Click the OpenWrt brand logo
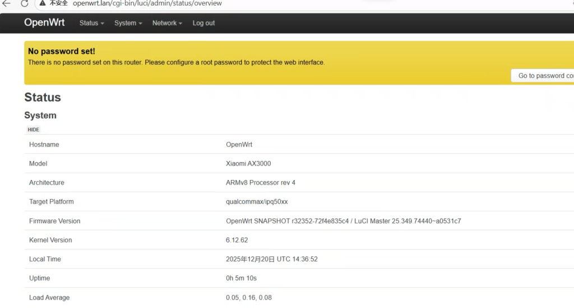The image size is (574, 308). tap(44, 23)
